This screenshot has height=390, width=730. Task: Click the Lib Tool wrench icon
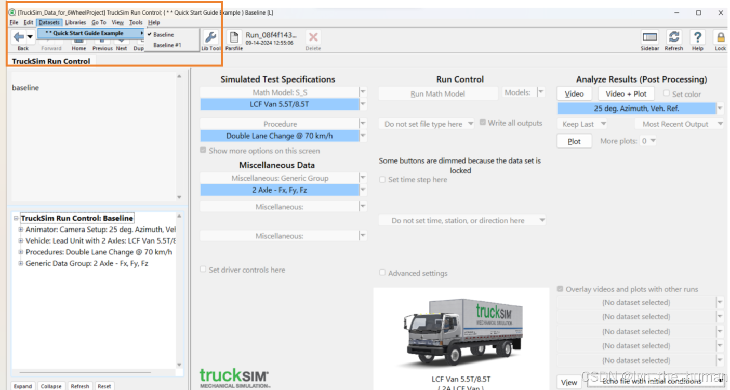tap(211, 37)
